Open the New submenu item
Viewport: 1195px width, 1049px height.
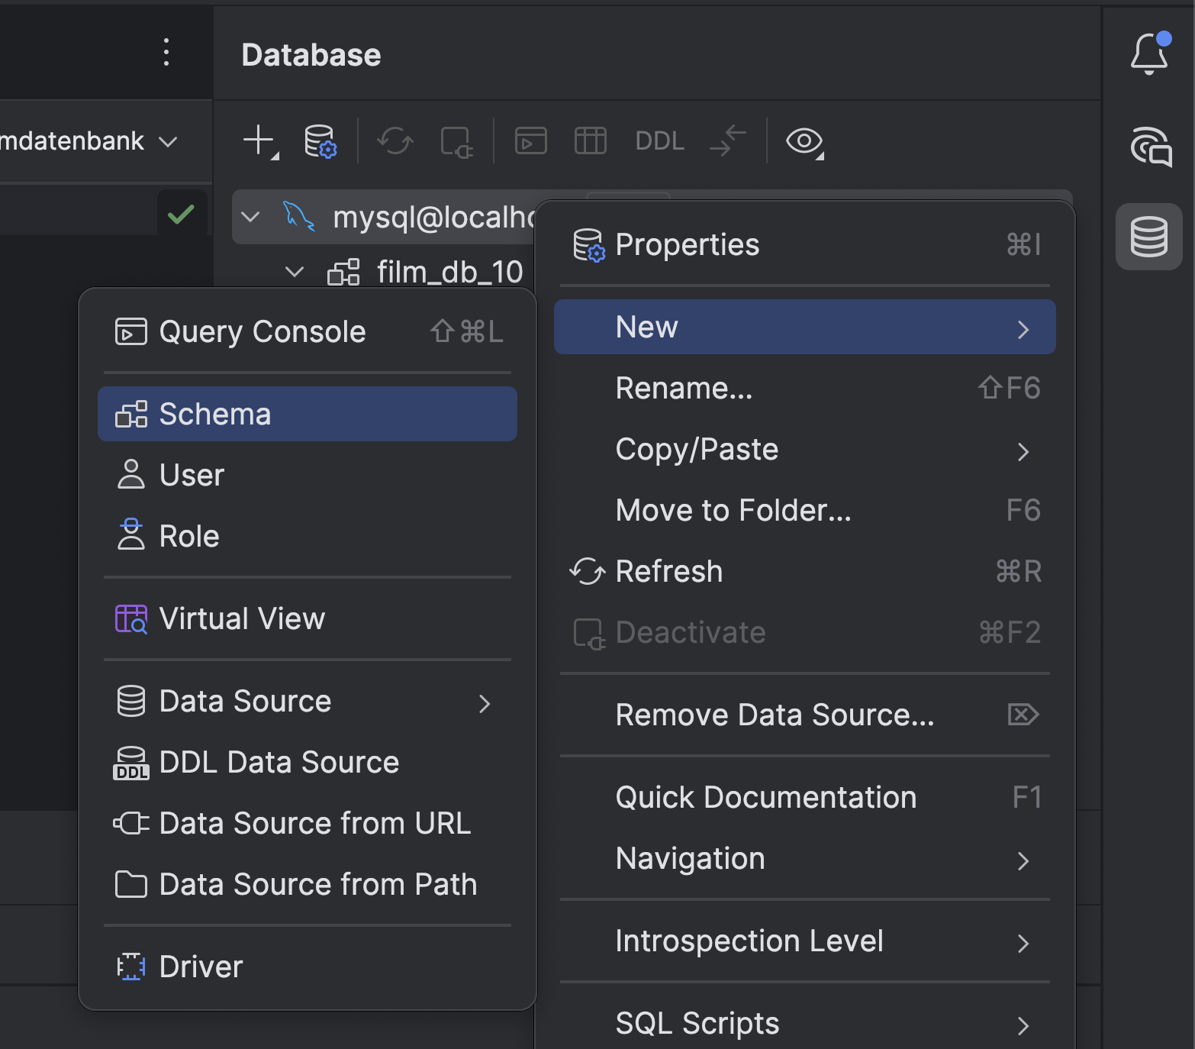805,327
